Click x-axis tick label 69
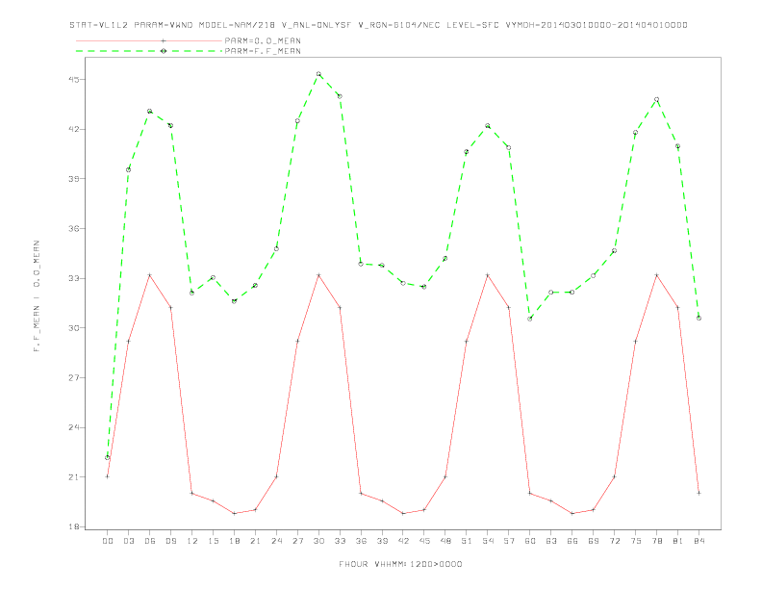 pyautogui.click(x=594, y=541)
